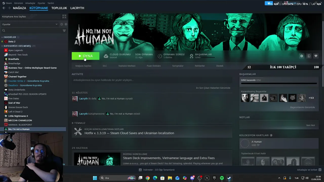The height and width of the screenshot is (182, 324).
Task: Open the Mağaza Sayfası link
Action: point(83,66)
